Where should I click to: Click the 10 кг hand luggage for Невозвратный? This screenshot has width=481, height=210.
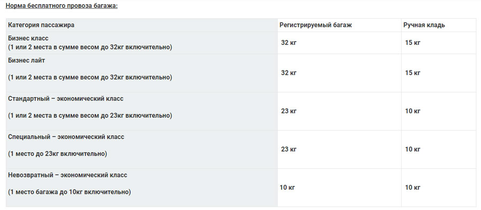[x=413, y=188]
